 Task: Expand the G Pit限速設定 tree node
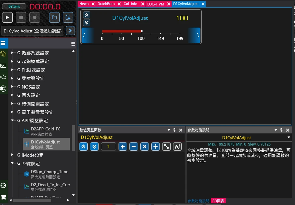pyautogui.click(x=12, y=70)
